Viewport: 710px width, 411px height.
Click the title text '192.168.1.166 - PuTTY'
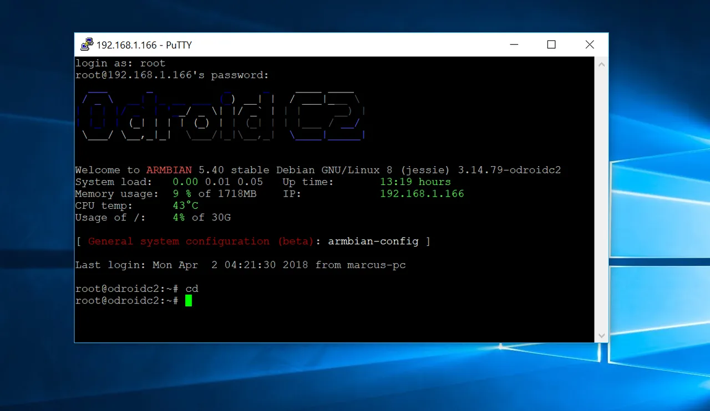144,45
